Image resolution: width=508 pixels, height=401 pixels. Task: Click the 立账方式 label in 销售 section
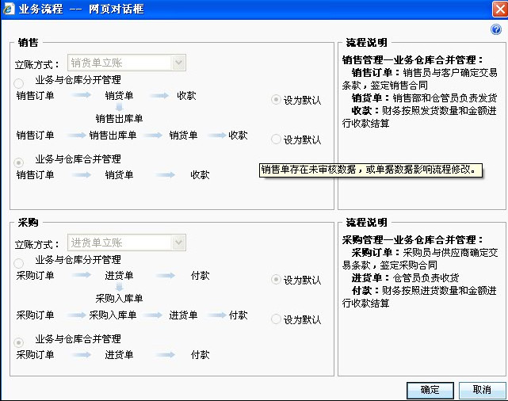pyautogui.click(x=36, y=64)
